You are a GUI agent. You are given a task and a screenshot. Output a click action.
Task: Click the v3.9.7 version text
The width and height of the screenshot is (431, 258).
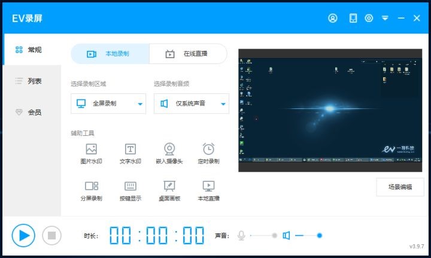point(417,247)
